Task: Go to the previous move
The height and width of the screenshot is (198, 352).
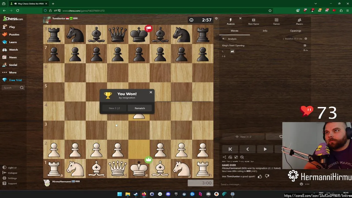Action: [248, 149]
